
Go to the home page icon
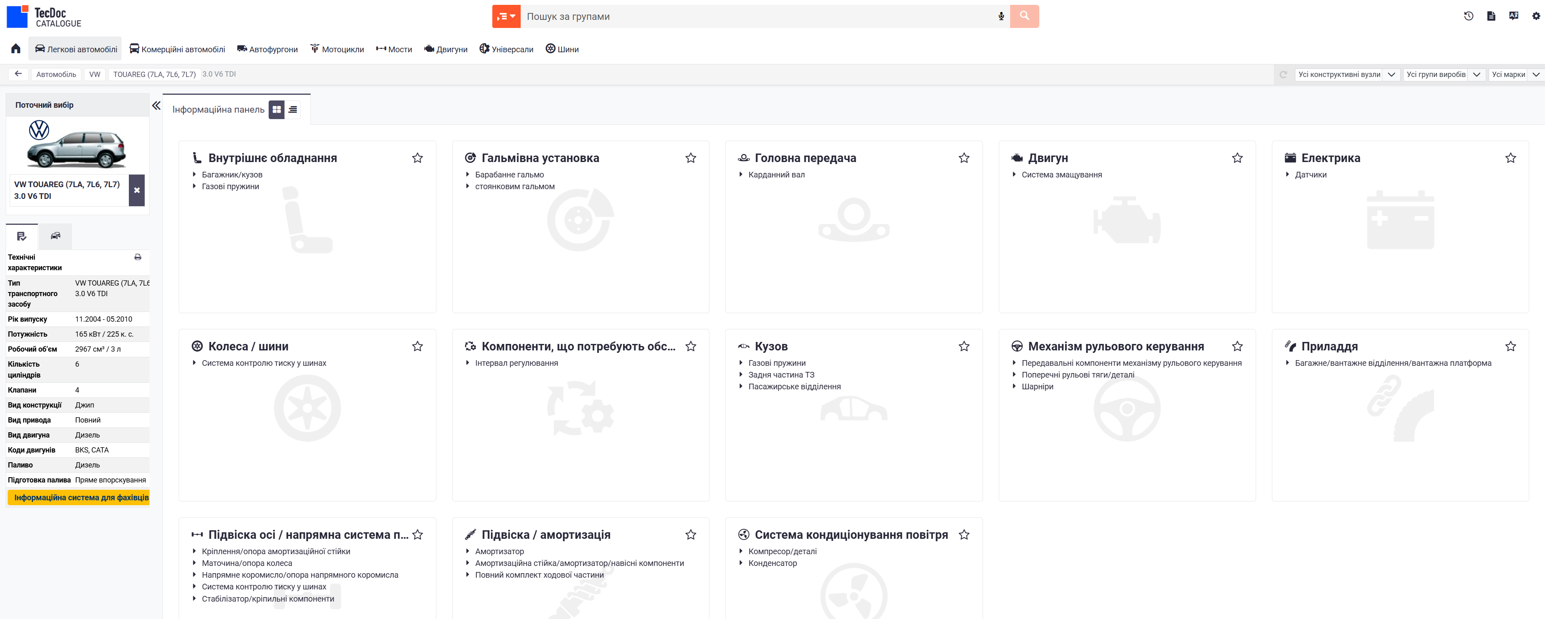(x=15, y=49)
